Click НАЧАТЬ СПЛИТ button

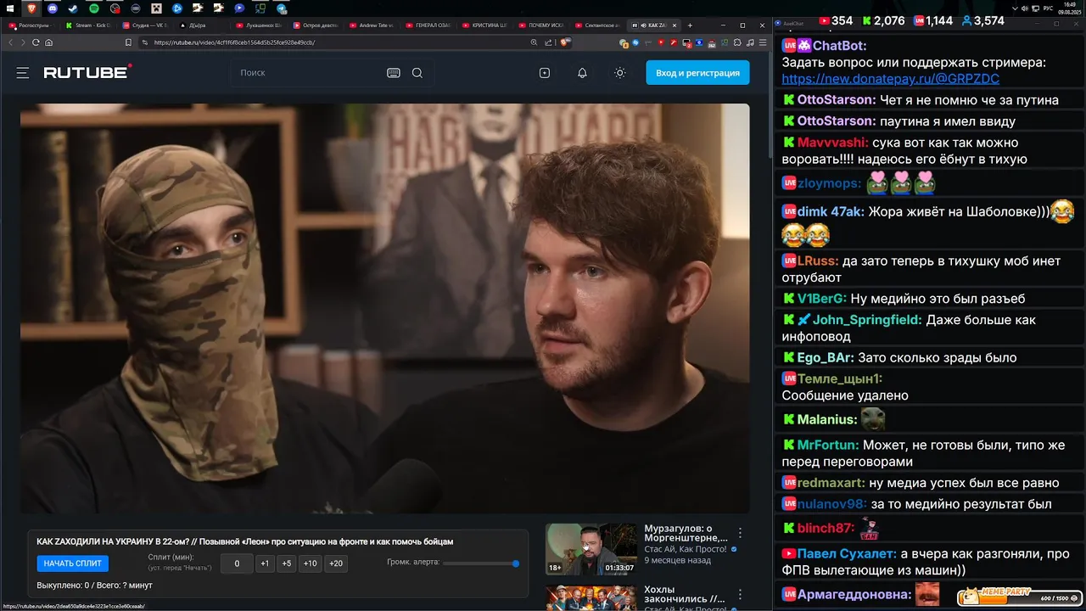click(73, 563)
